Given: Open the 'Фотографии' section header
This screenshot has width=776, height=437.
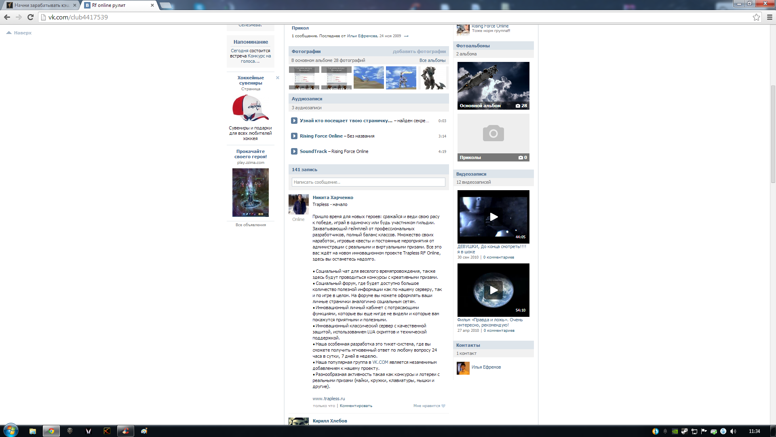Looking at the screenshot, I should coord(306,51).
